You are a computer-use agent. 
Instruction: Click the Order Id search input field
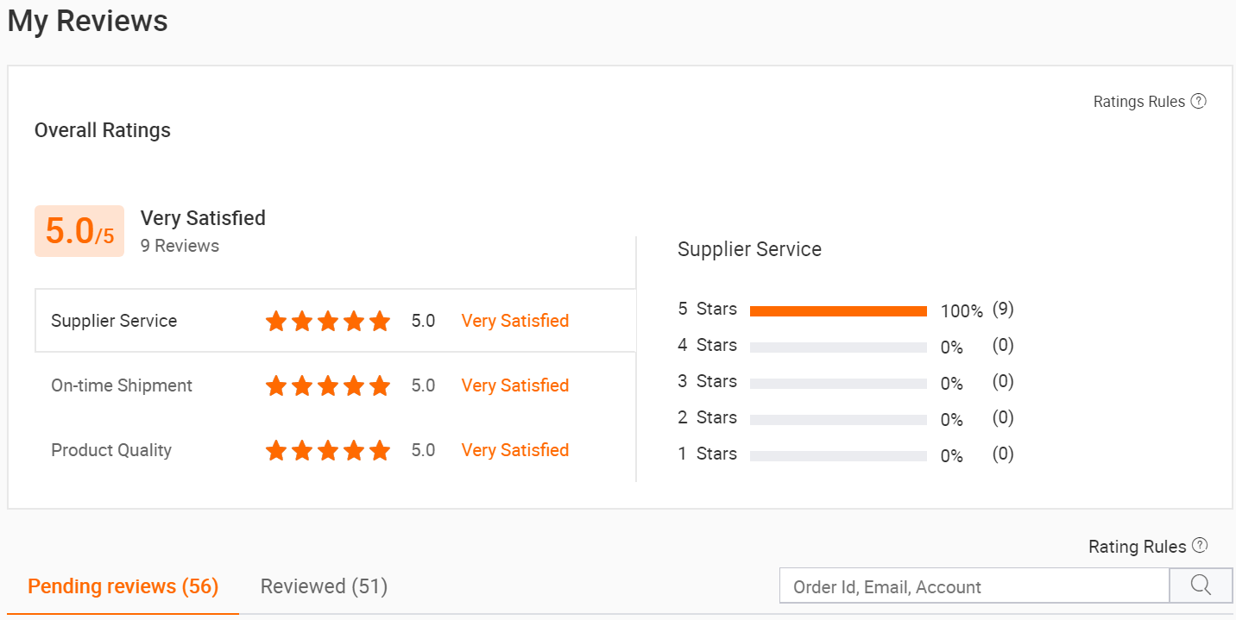[x=974, y=586]
